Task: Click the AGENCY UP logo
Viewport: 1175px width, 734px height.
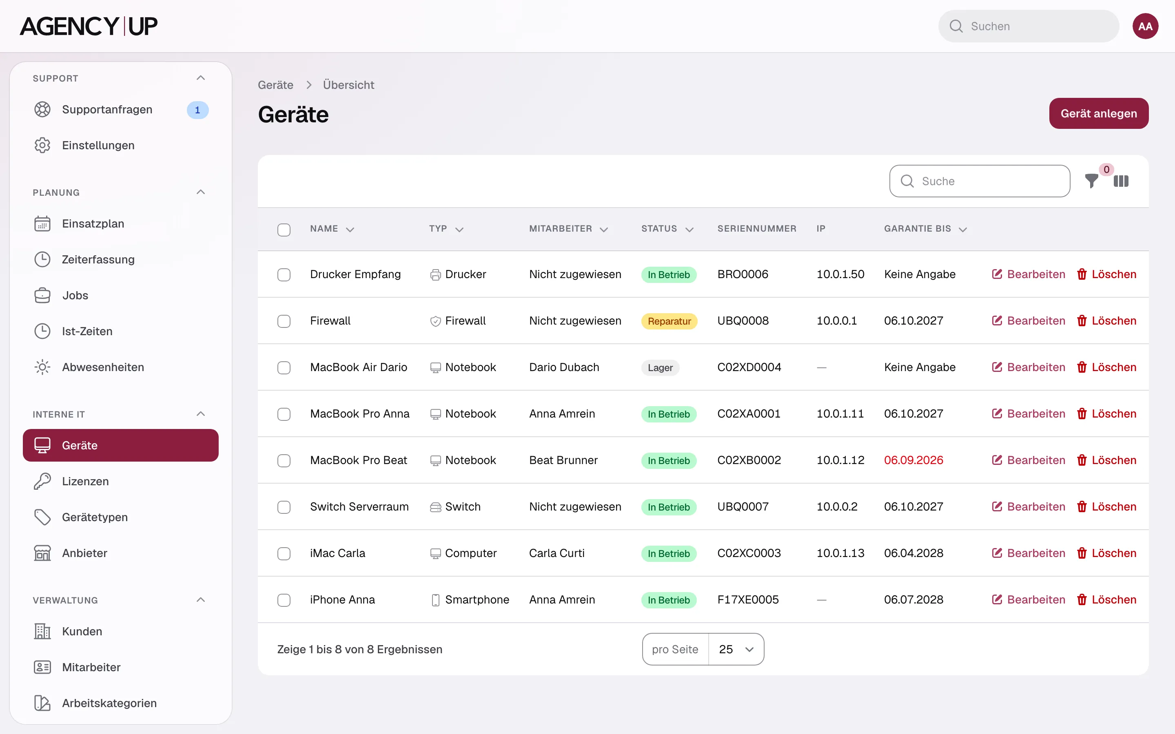Action: pyautogui.click(x=89, y=26)
